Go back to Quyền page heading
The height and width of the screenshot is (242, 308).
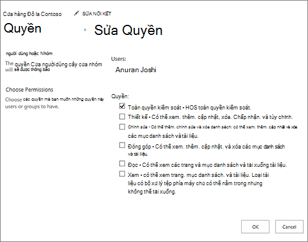click(x=23, y=28)
